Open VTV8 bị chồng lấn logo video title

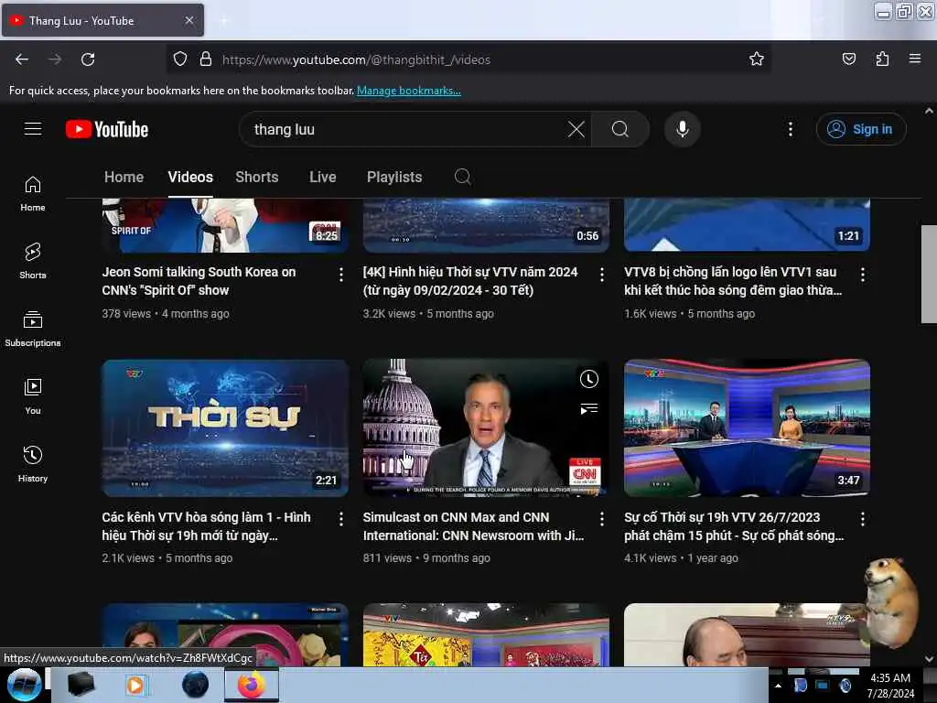click(733, 281)
